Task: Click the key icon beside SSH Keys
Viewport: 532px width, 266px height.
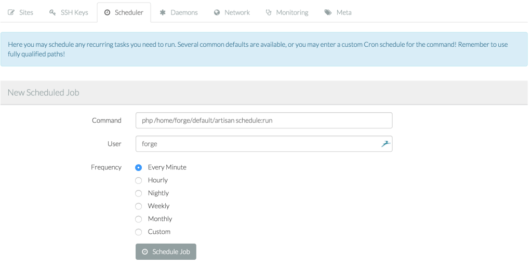Action: [x=52, y=12]
